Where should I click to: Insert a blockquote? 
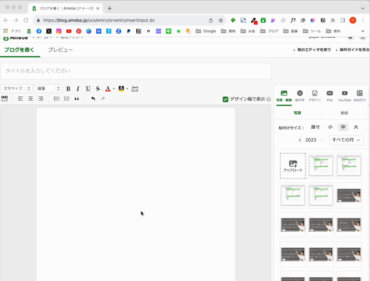[x=77, y=99]
